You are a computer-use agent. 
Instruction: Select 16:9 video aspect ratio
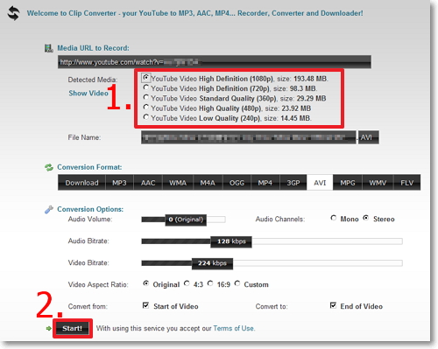point(210,283)
